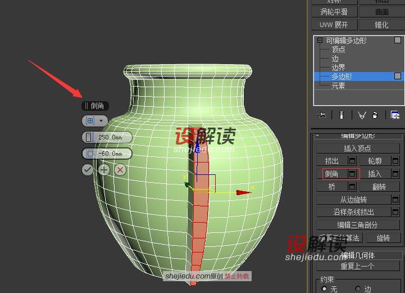Open 插入 settings box
This screenshot has height=293, width=405.
(395, 174)
